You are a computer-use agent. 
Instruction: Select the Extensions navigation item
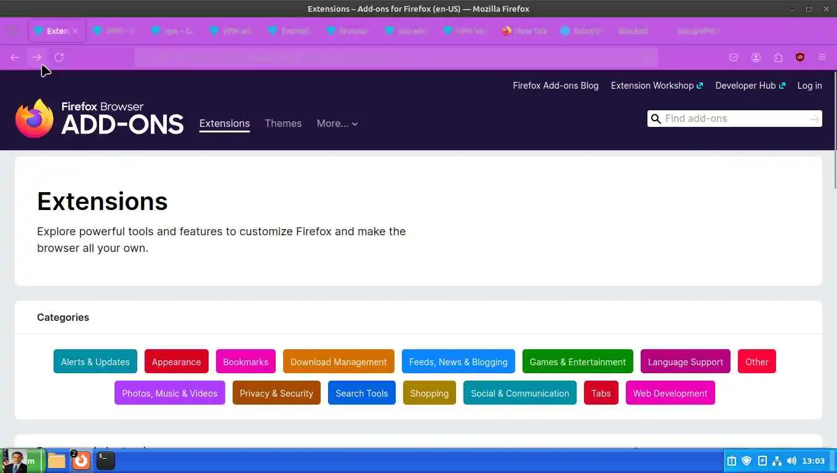click(x=225, y=123)
